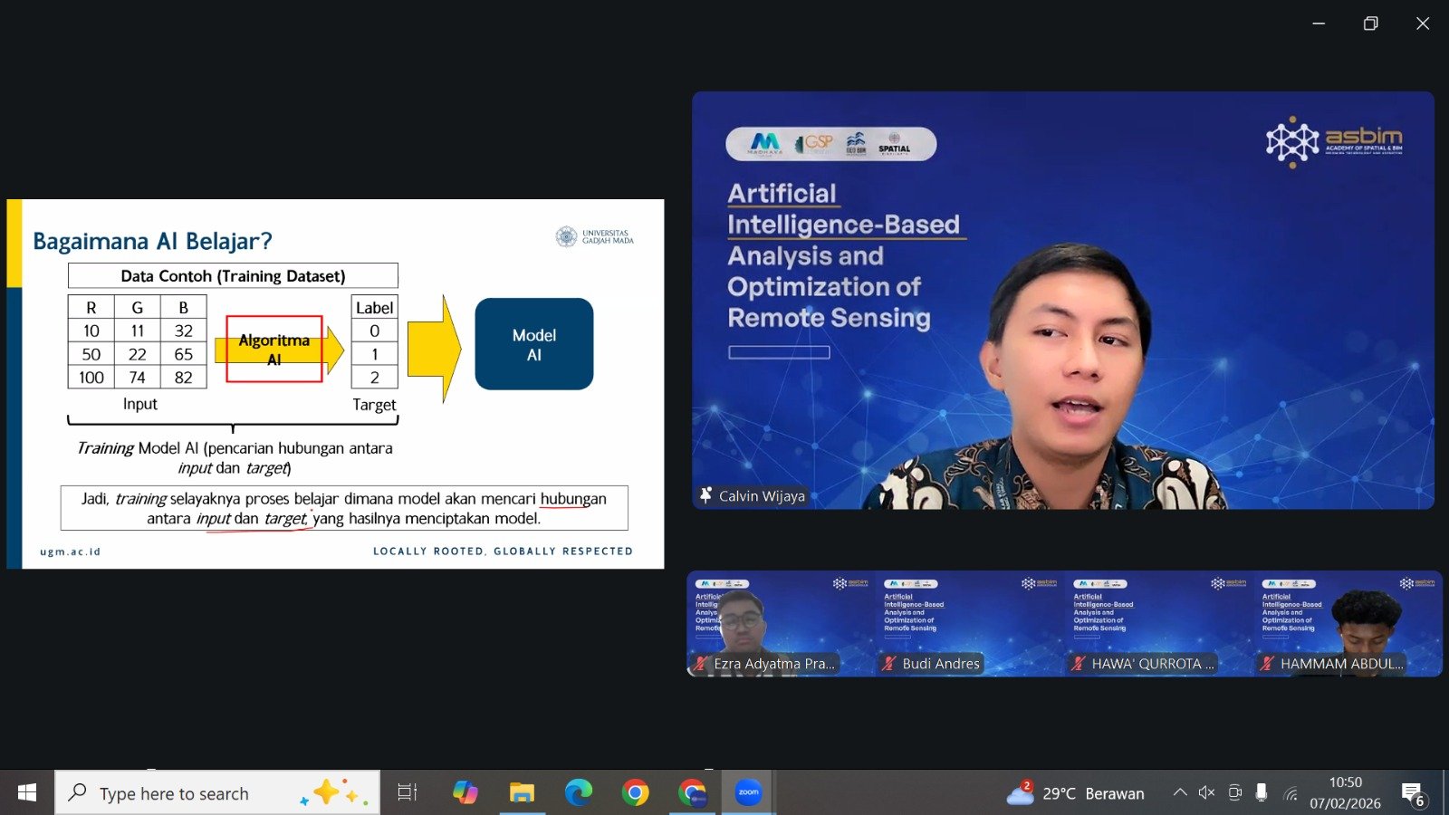Open the 29°C Berawan weather widget
Screen dimensions: 1449x815
1076,793
